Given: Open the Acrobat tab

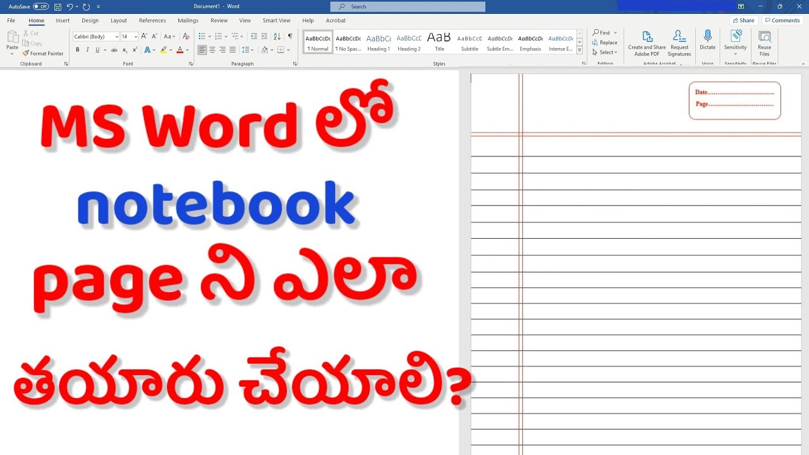Looking at the screenshot, I should pyautogui.click(x=336, y=20).
